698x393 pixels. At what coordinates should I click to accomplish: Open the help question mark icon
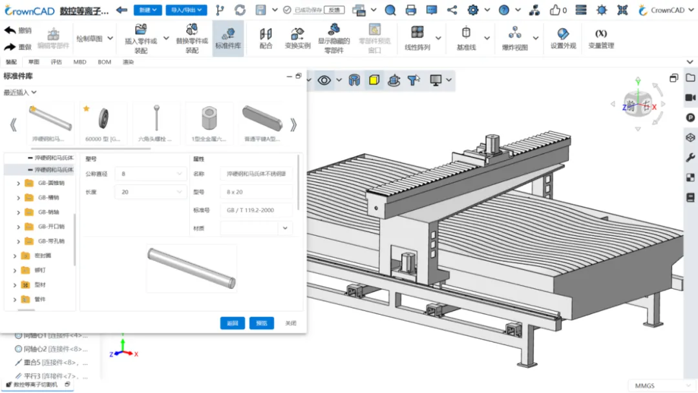tap(503, 10)
